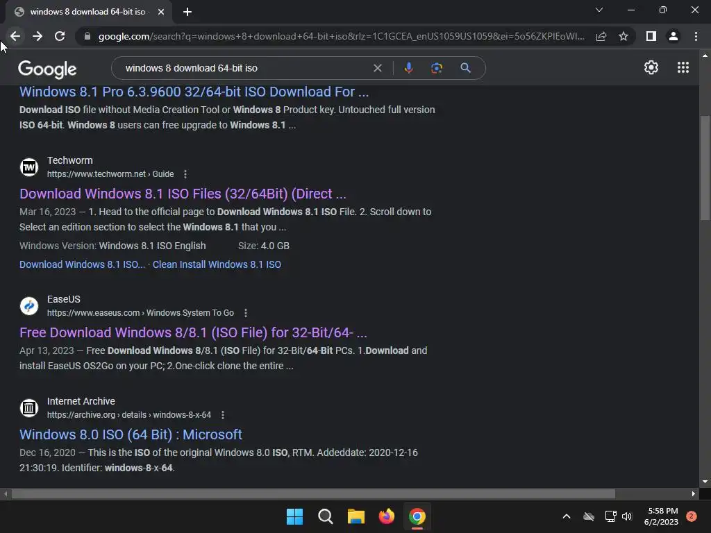The image size is (711, 533).
Task: Open Download Windows 8.1 ISO Files result
Action: pyautogui.click(x=183, y=194)
